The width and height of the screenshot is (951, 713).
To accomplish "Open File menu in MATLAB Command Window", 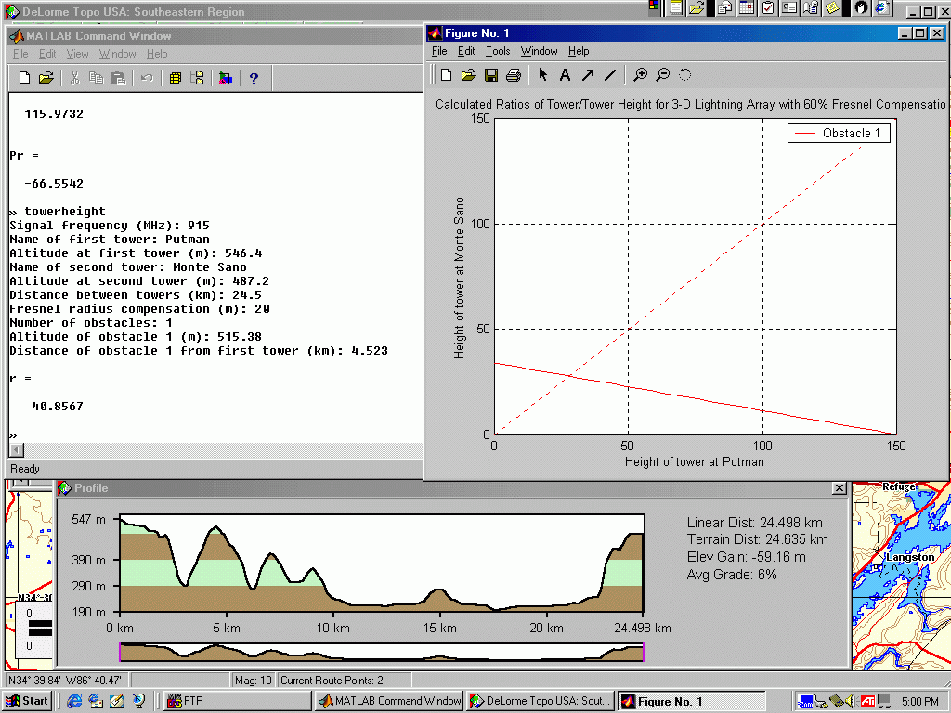I will [x=20, y=54].
